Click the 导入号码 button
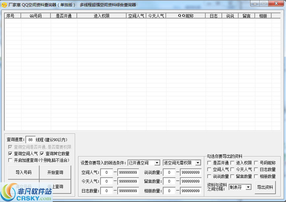Screen dimensions: 286x202 [x=23, y=172]
